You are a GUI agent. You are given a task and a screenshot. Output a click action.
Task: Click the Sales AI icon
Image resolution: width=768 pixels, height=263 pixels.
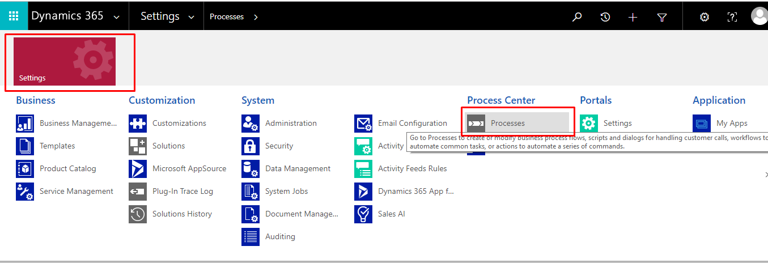363,214
